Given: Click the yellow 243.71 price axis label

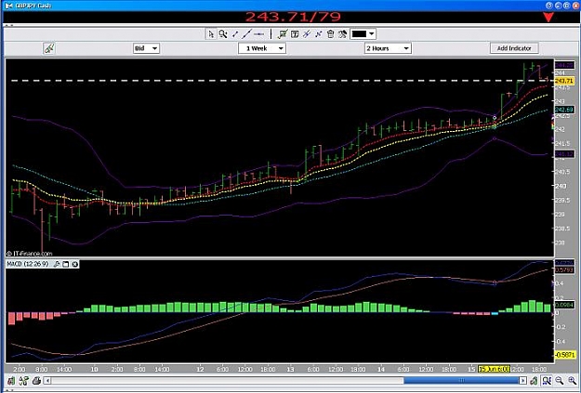Looking at the screenshot, I should pyautogui.click(x=564, y=81).
